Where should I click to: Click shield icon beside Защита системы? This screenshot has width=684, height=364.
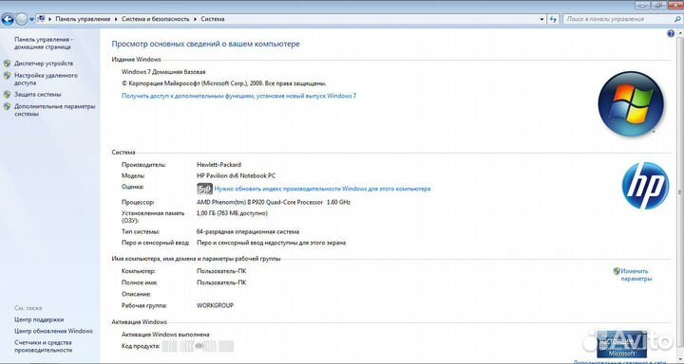point(7,94)
